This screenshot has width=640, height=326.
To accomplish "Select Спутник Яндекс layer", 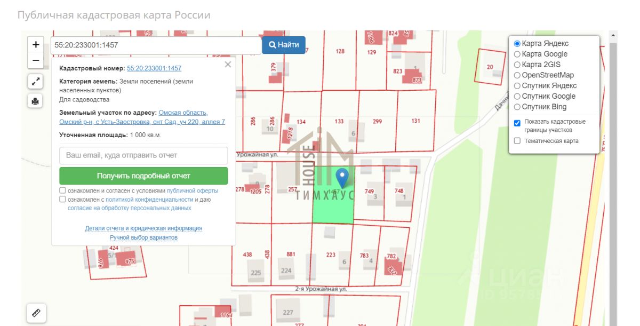I will (517, 85).
